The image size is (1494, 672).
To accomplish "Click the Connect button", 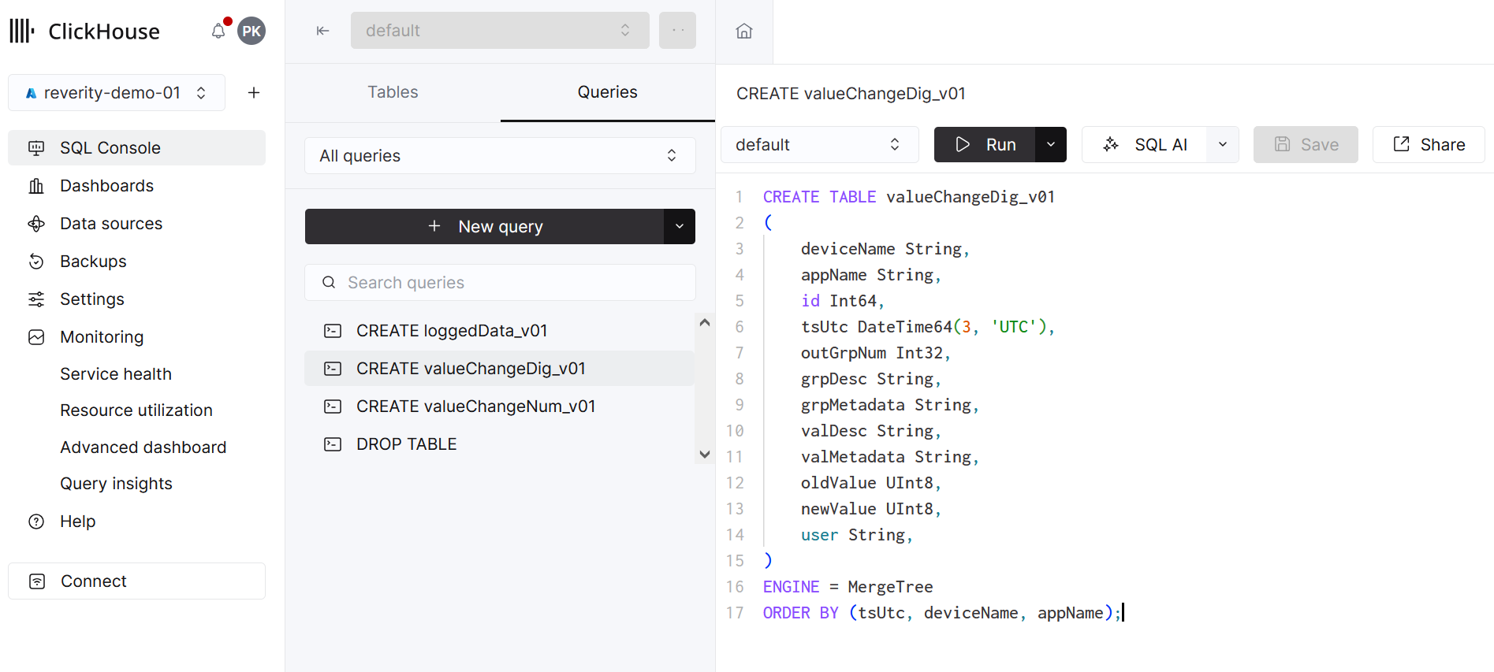I will click(x=136, y=581).
